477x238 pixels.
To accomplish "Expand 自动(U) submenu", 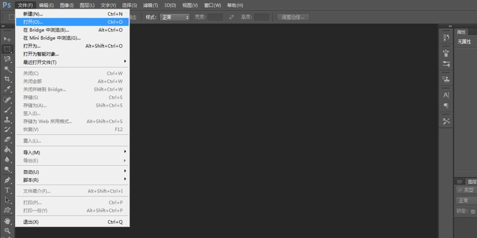I will coord(73,172).
